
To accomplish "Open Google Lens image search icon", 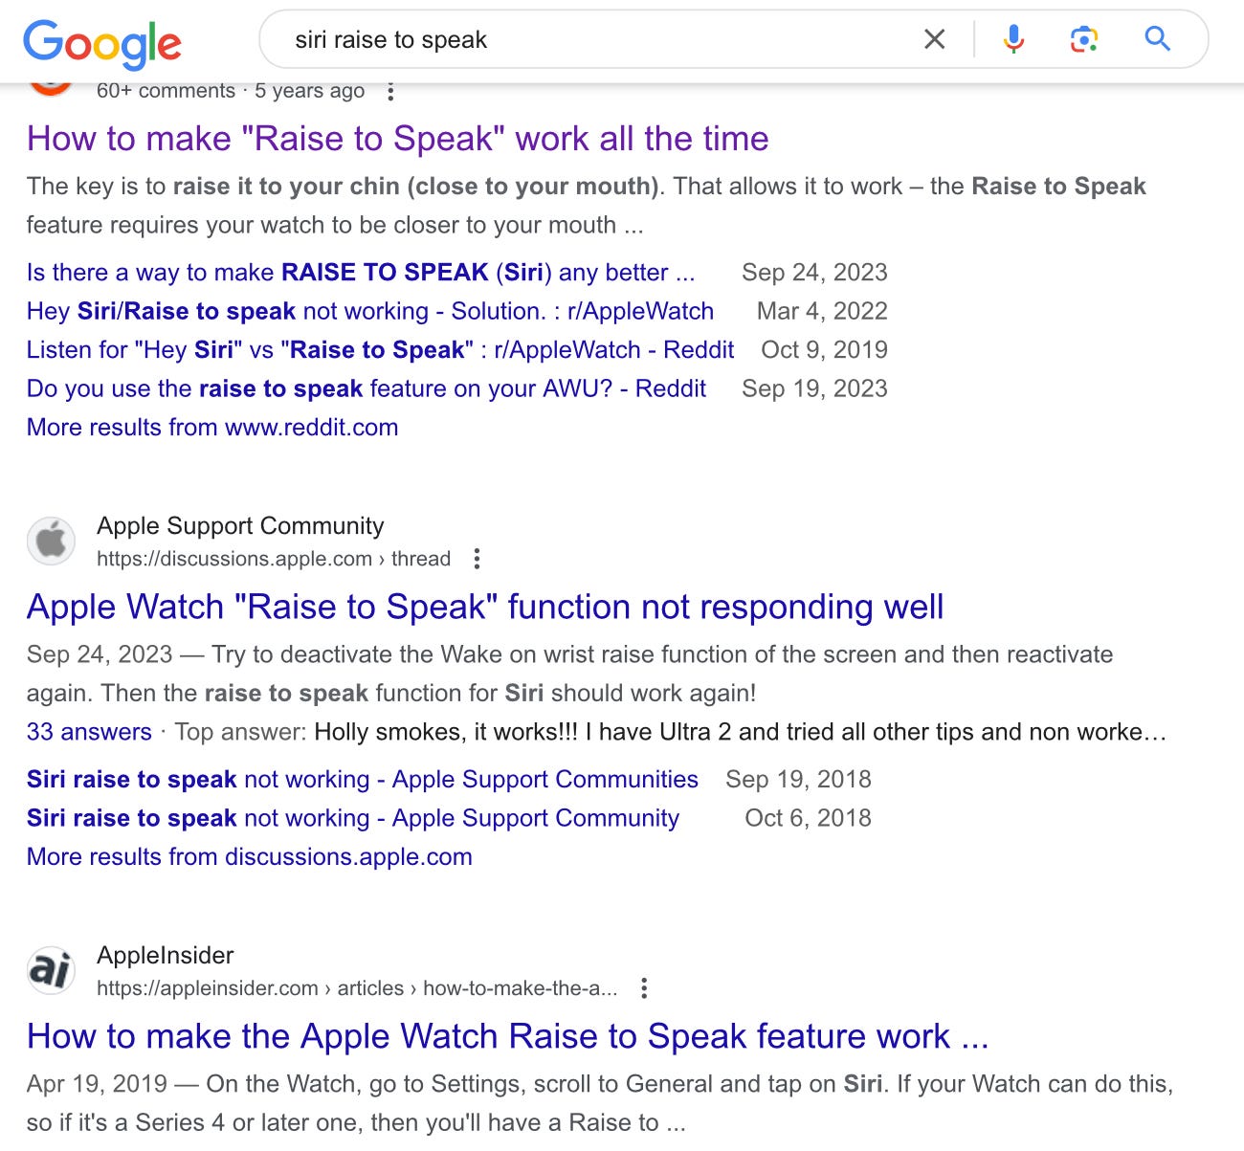I will 1083,39.
